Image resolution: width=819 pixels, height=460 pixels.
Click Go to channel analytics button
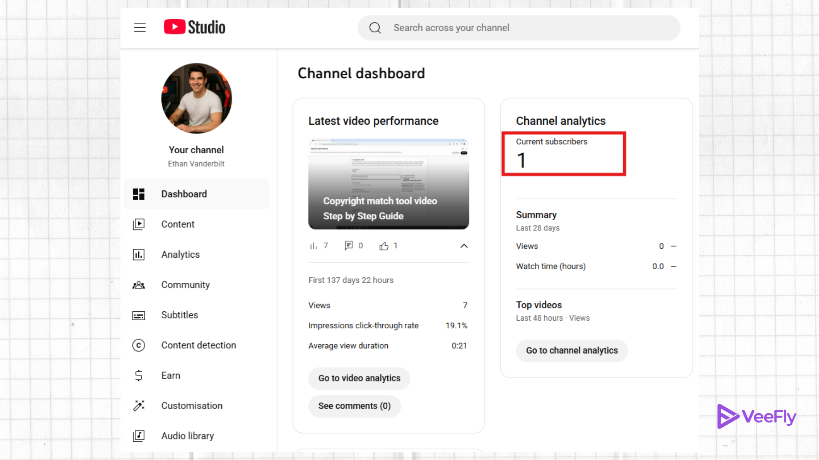pyautogui.click(x=572, y=351)
